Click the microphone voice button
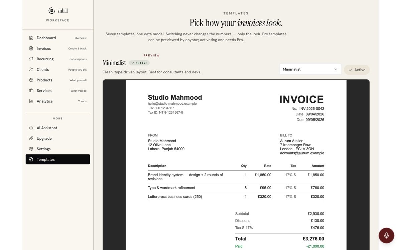 (x=386, y=235)
